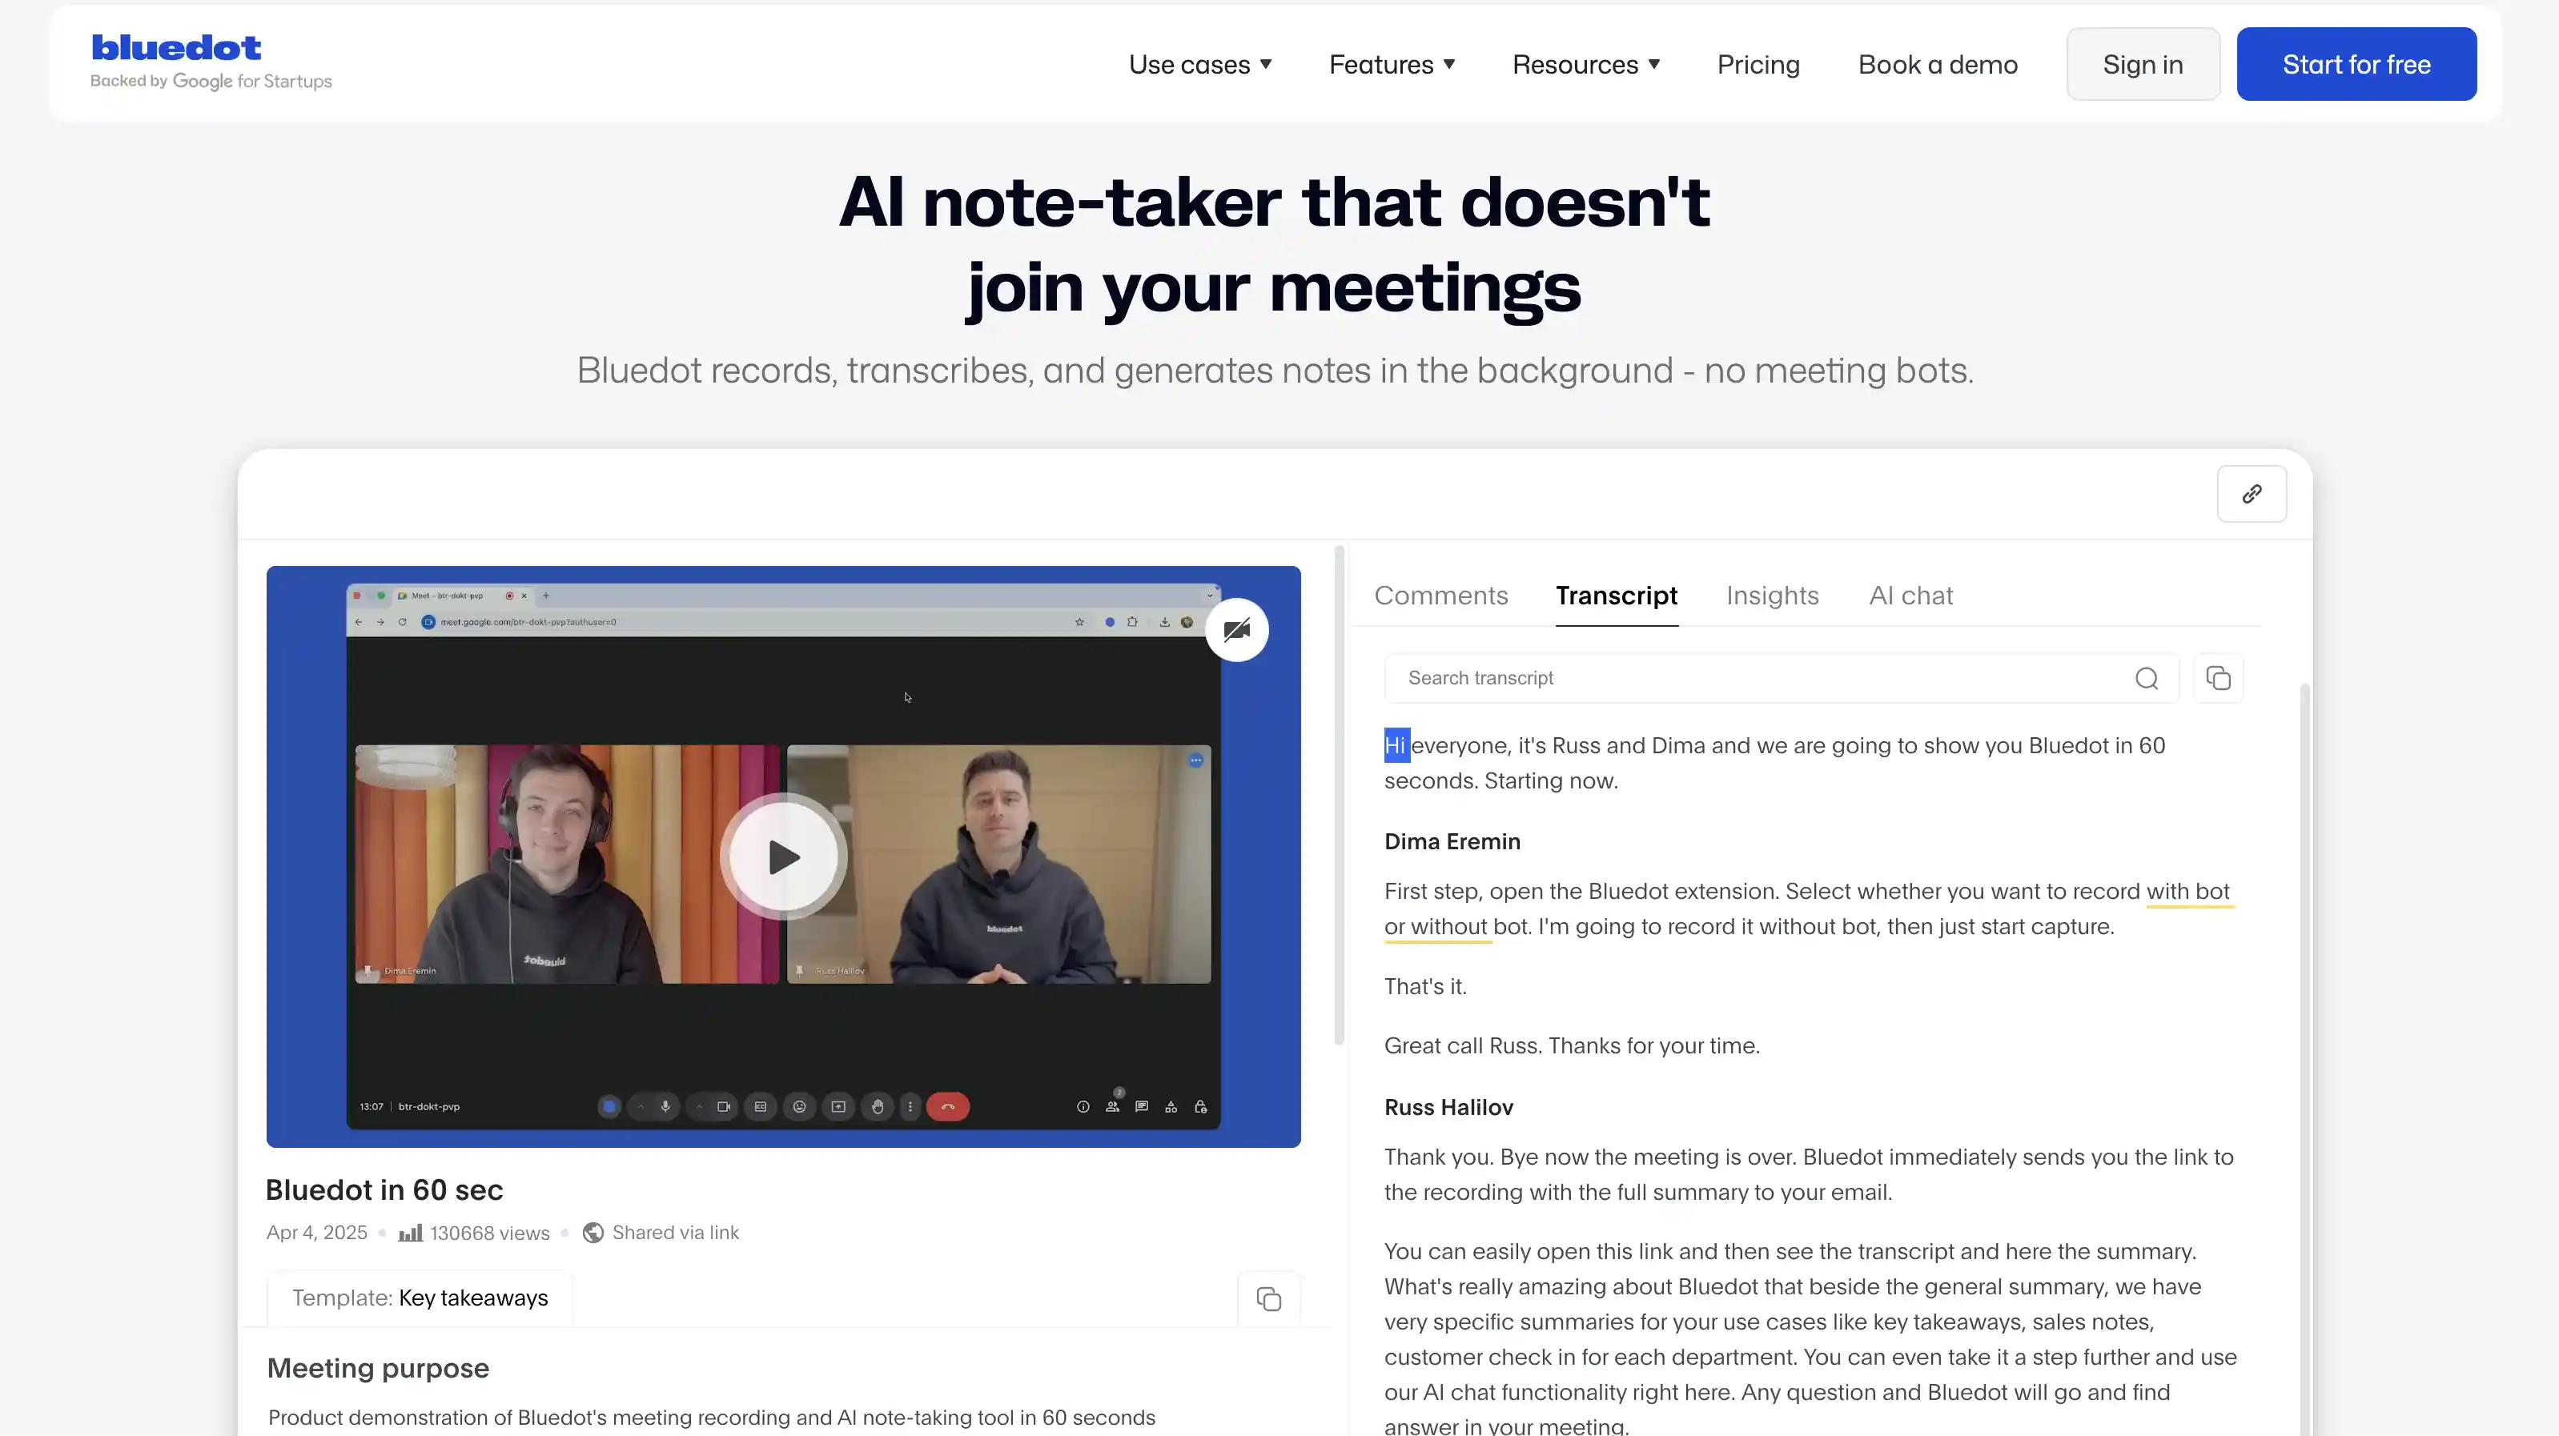This screenshot has height=1436, width=2559.
Task: Expand the Features dropdown menu
Action: tap(1392, 65)
